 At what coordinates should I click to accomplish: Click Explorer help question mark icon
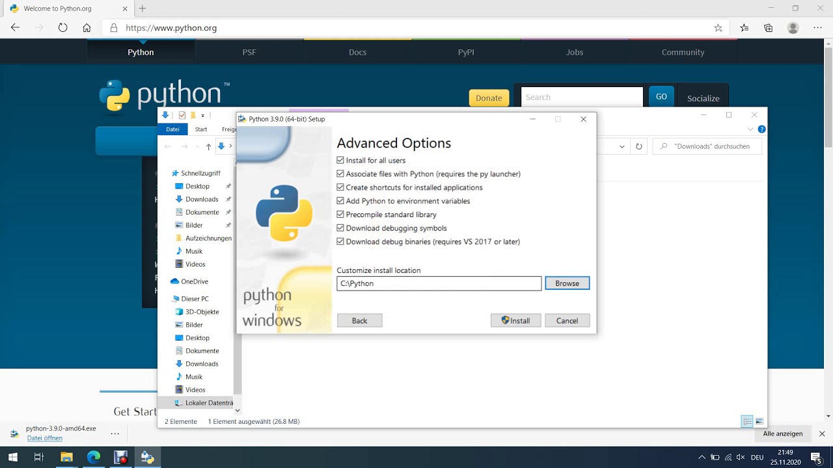[761, 129]
